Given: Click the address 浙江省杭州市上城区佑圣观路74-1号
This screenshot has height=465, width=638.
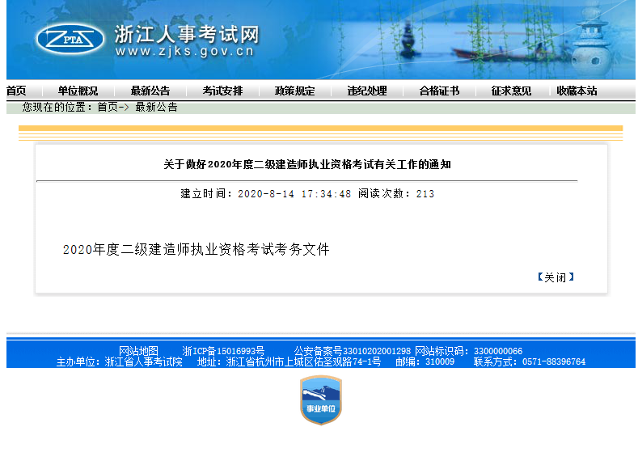Looking at the screenshot, I should tap(303, 361).
